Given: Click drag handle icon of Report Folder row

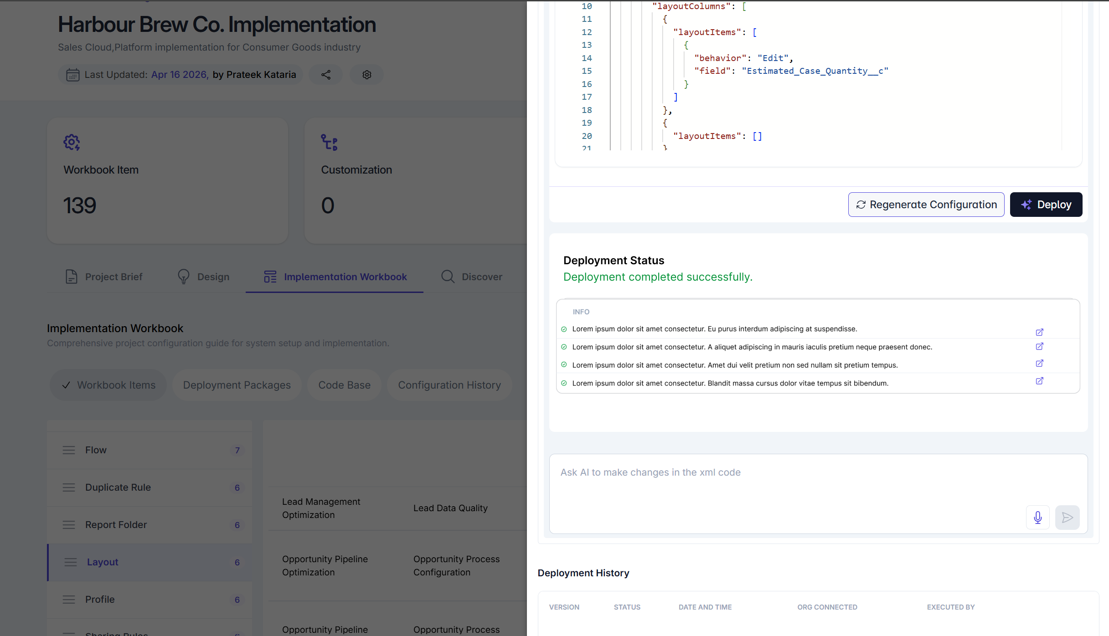Looking at the screenshot, I should tap(69, 525).
